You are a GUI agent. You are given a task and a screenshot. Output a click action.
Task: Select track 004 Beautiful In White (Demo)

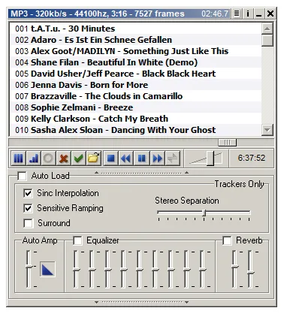coord(135,62)
